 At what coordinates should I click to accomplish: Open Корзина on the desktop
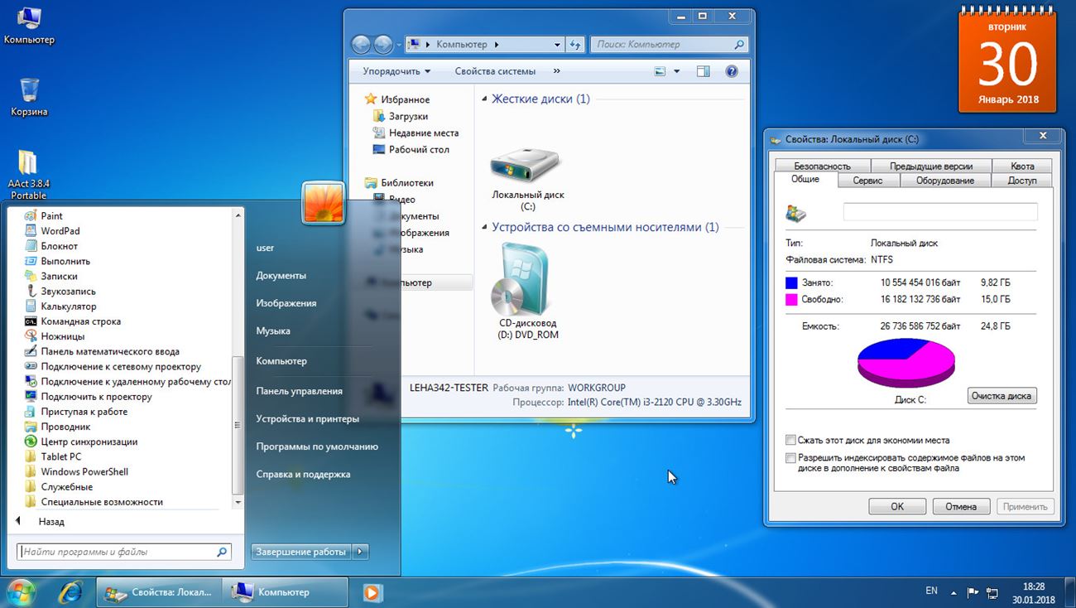[x=29, y=91]
